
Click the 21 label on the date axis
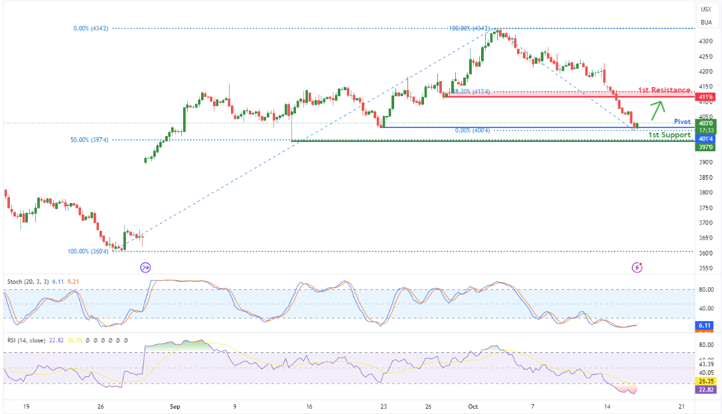(682, 406)
